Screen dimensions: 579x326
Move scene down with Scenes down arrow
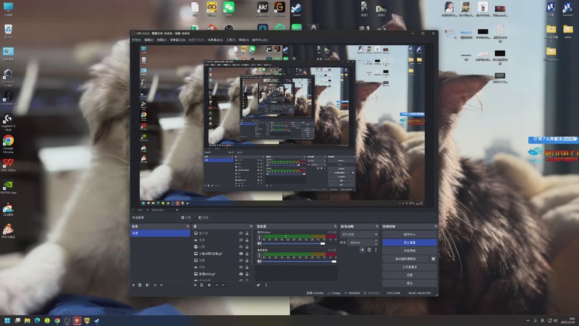(161, 285)
